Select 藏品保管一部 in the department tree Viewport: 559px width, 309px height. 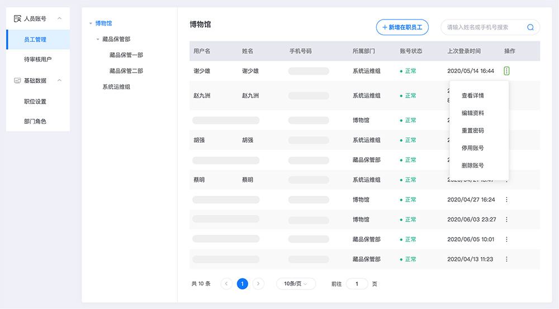click(x=126, y=55)
